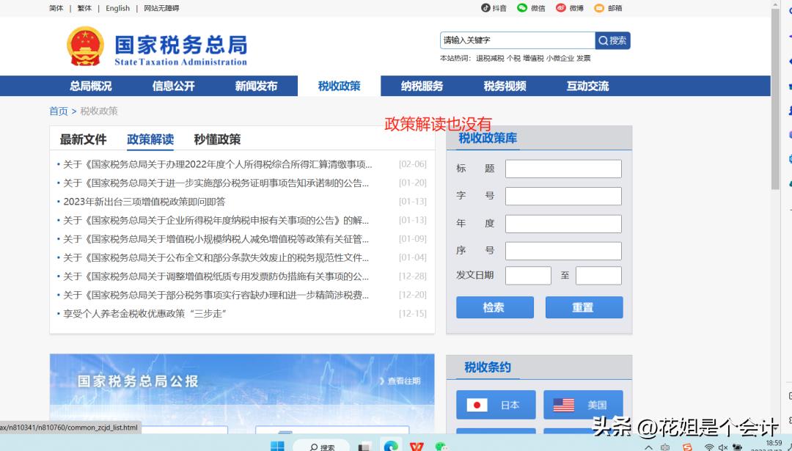
Task: Click the 重置 reset button
Action: click(x=584, y=307)
